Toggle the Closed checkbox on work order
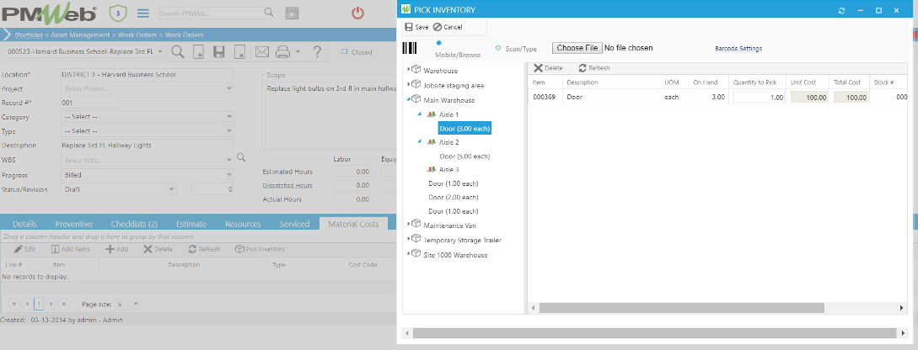The height and width of the screenshot is (350, 918). pyautogui.click(x=344, y=51)
